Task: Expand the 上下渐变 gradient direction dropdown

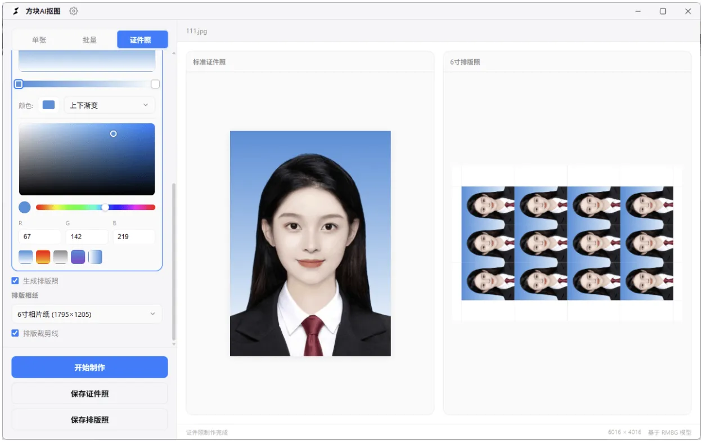Action: [109, 105]
